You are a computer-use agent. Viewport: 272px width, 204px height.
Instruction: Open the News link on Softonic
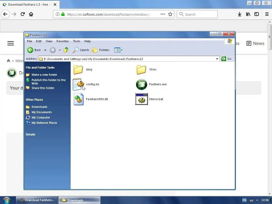(255, 43)
